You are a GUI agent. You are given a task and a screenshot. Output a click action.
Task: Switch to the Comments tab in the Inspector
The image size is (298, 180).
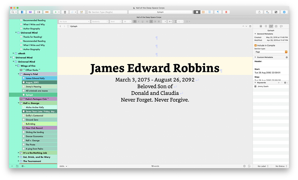(281, 26)
